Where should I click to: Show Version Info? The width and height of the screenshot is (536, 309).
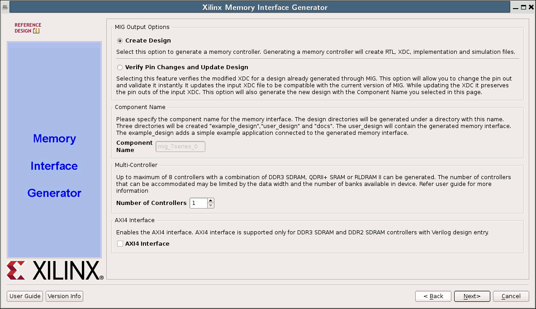pyautogui.click(x=64, y=296)
